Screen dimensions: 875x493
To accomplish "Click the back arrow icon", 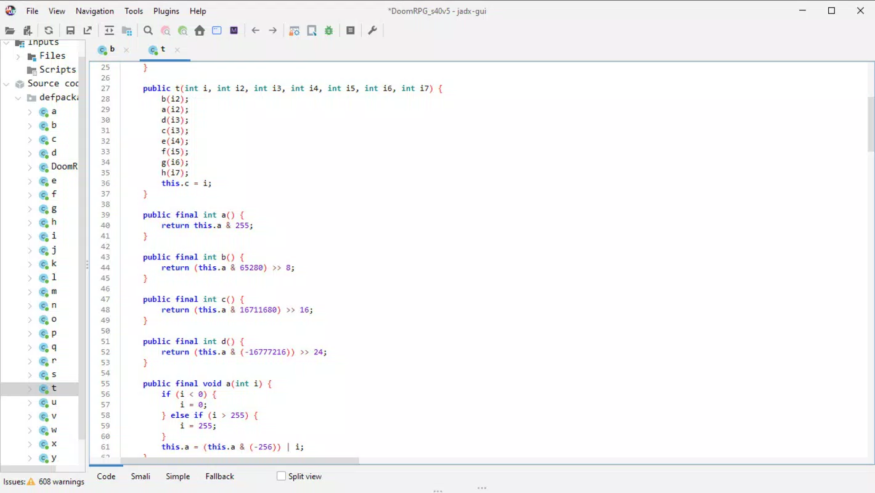I will (x=255, y=30).
